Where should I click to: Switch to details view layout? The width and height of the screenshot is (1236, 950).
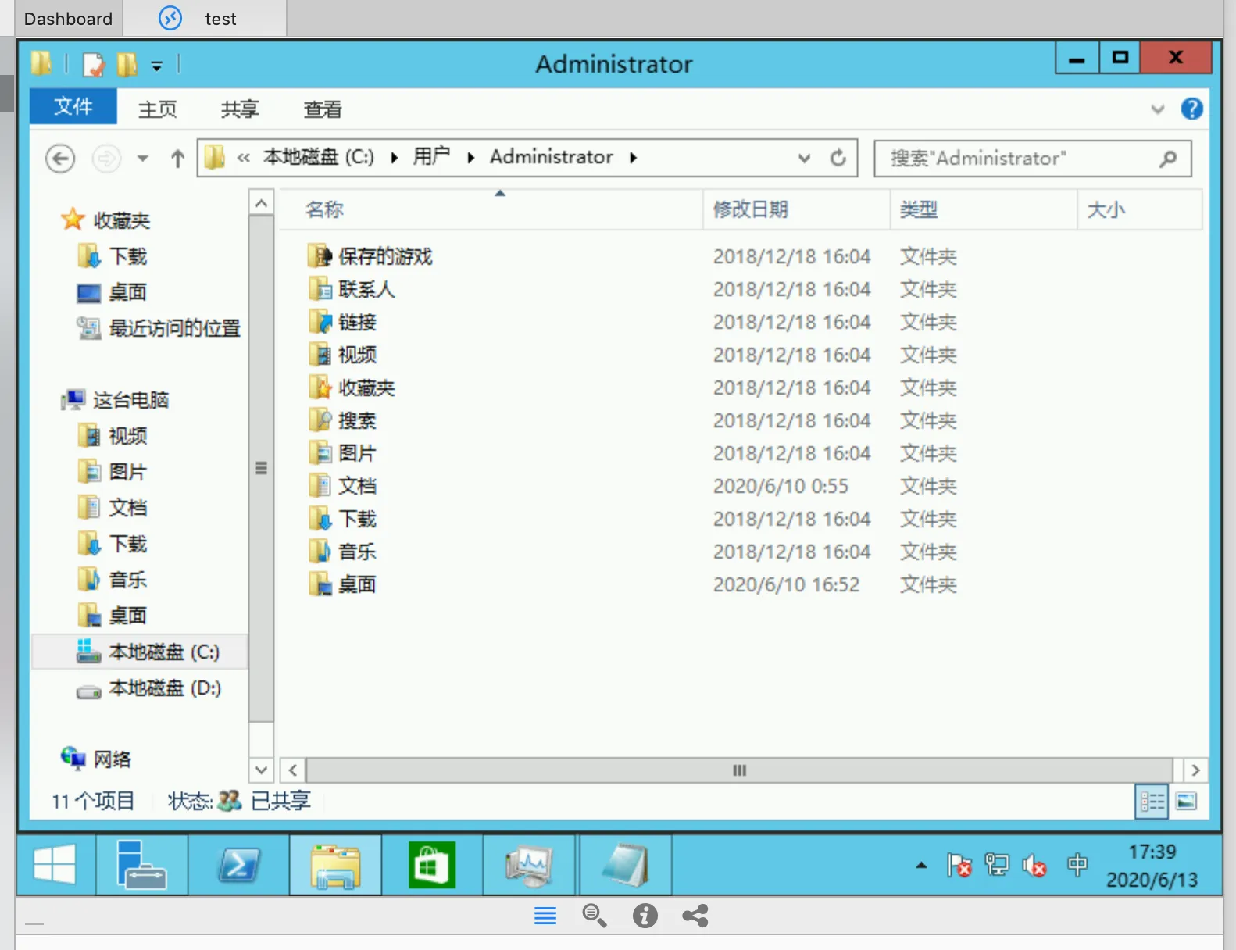click(x=1152, y=802)
